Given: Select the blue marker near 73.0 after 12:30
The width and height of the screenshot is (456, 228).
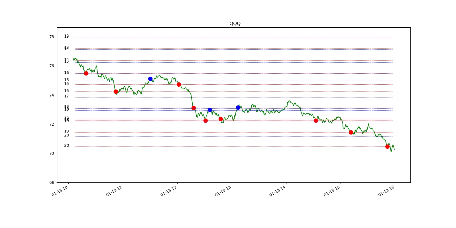Looking at the screenshot, I should [x=210, y=110].
